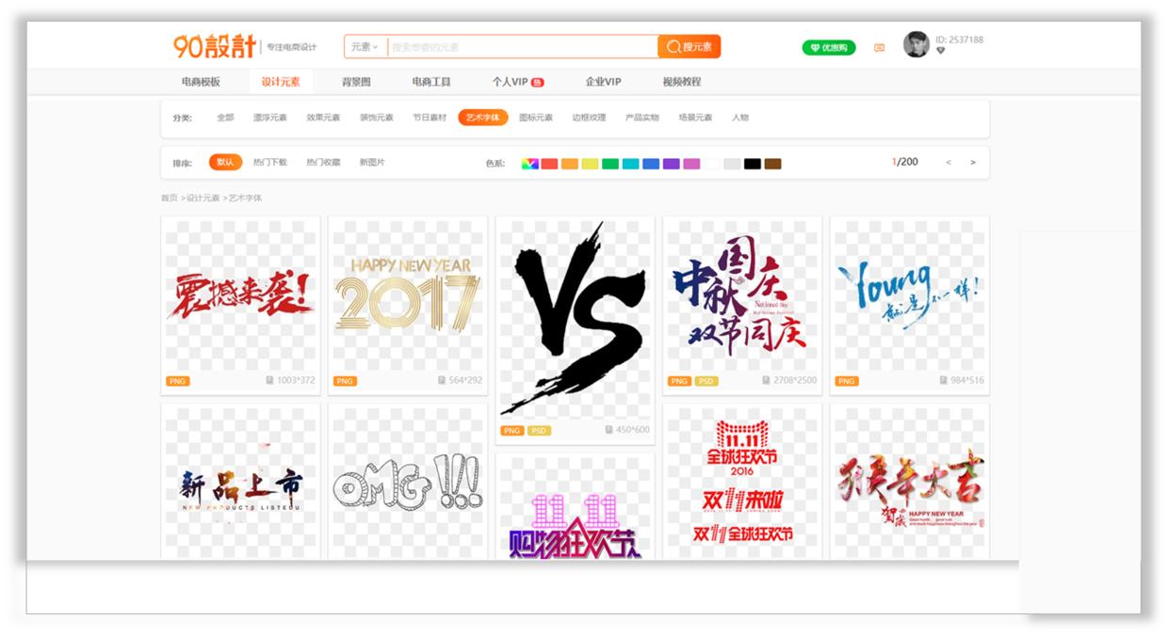Click the user profile avatar
The height and width of the screenshot is (635, 1168).
click(x=916, y=43)
